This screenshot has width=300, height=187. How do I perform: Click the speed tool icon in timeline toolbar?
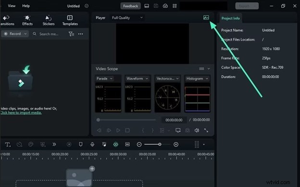tap(19, 144)
